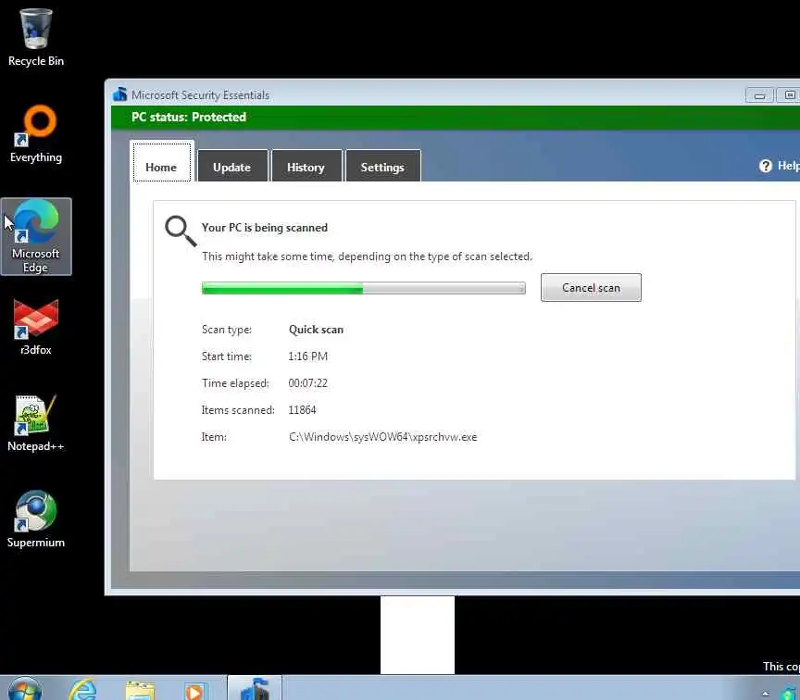Click the magnifying glass scan icon
The width and height of the screenshot is (800, 700).
pos(181,231)
